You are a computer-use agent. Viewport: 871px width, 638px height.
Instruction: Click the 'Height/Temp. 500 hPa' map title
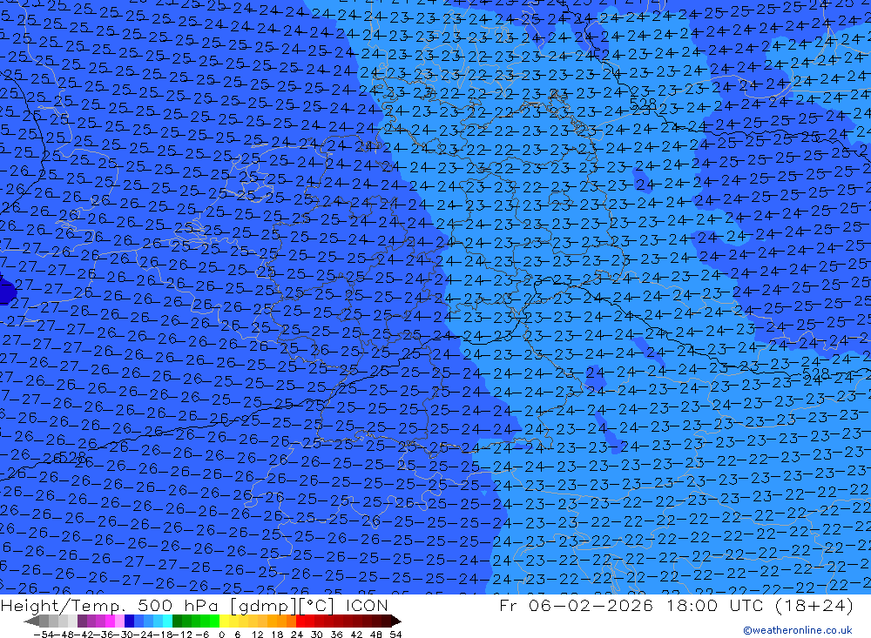pyautogui.click(x=111, y=606)
